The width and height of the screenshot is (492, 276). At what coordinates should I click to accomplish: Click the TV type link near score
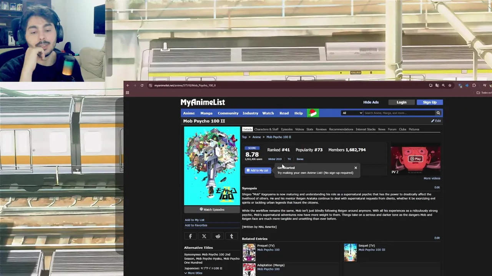click(289, 159)
